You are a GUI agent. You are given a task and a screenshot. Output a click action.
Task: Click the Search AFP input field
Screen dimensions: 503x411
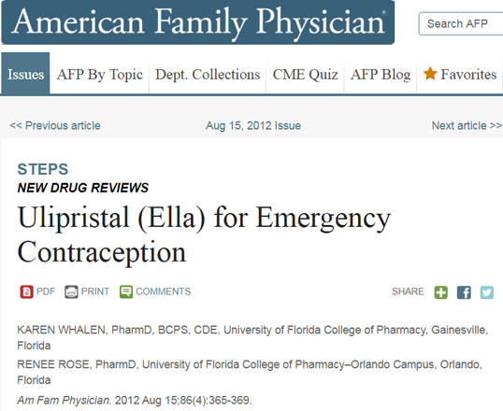point(461,23)
